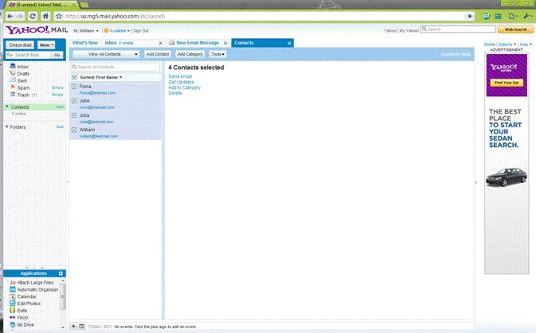Toggle the select-all contacts checkbox
Viewport: 536px width, 333px height.
click(74, 77)
